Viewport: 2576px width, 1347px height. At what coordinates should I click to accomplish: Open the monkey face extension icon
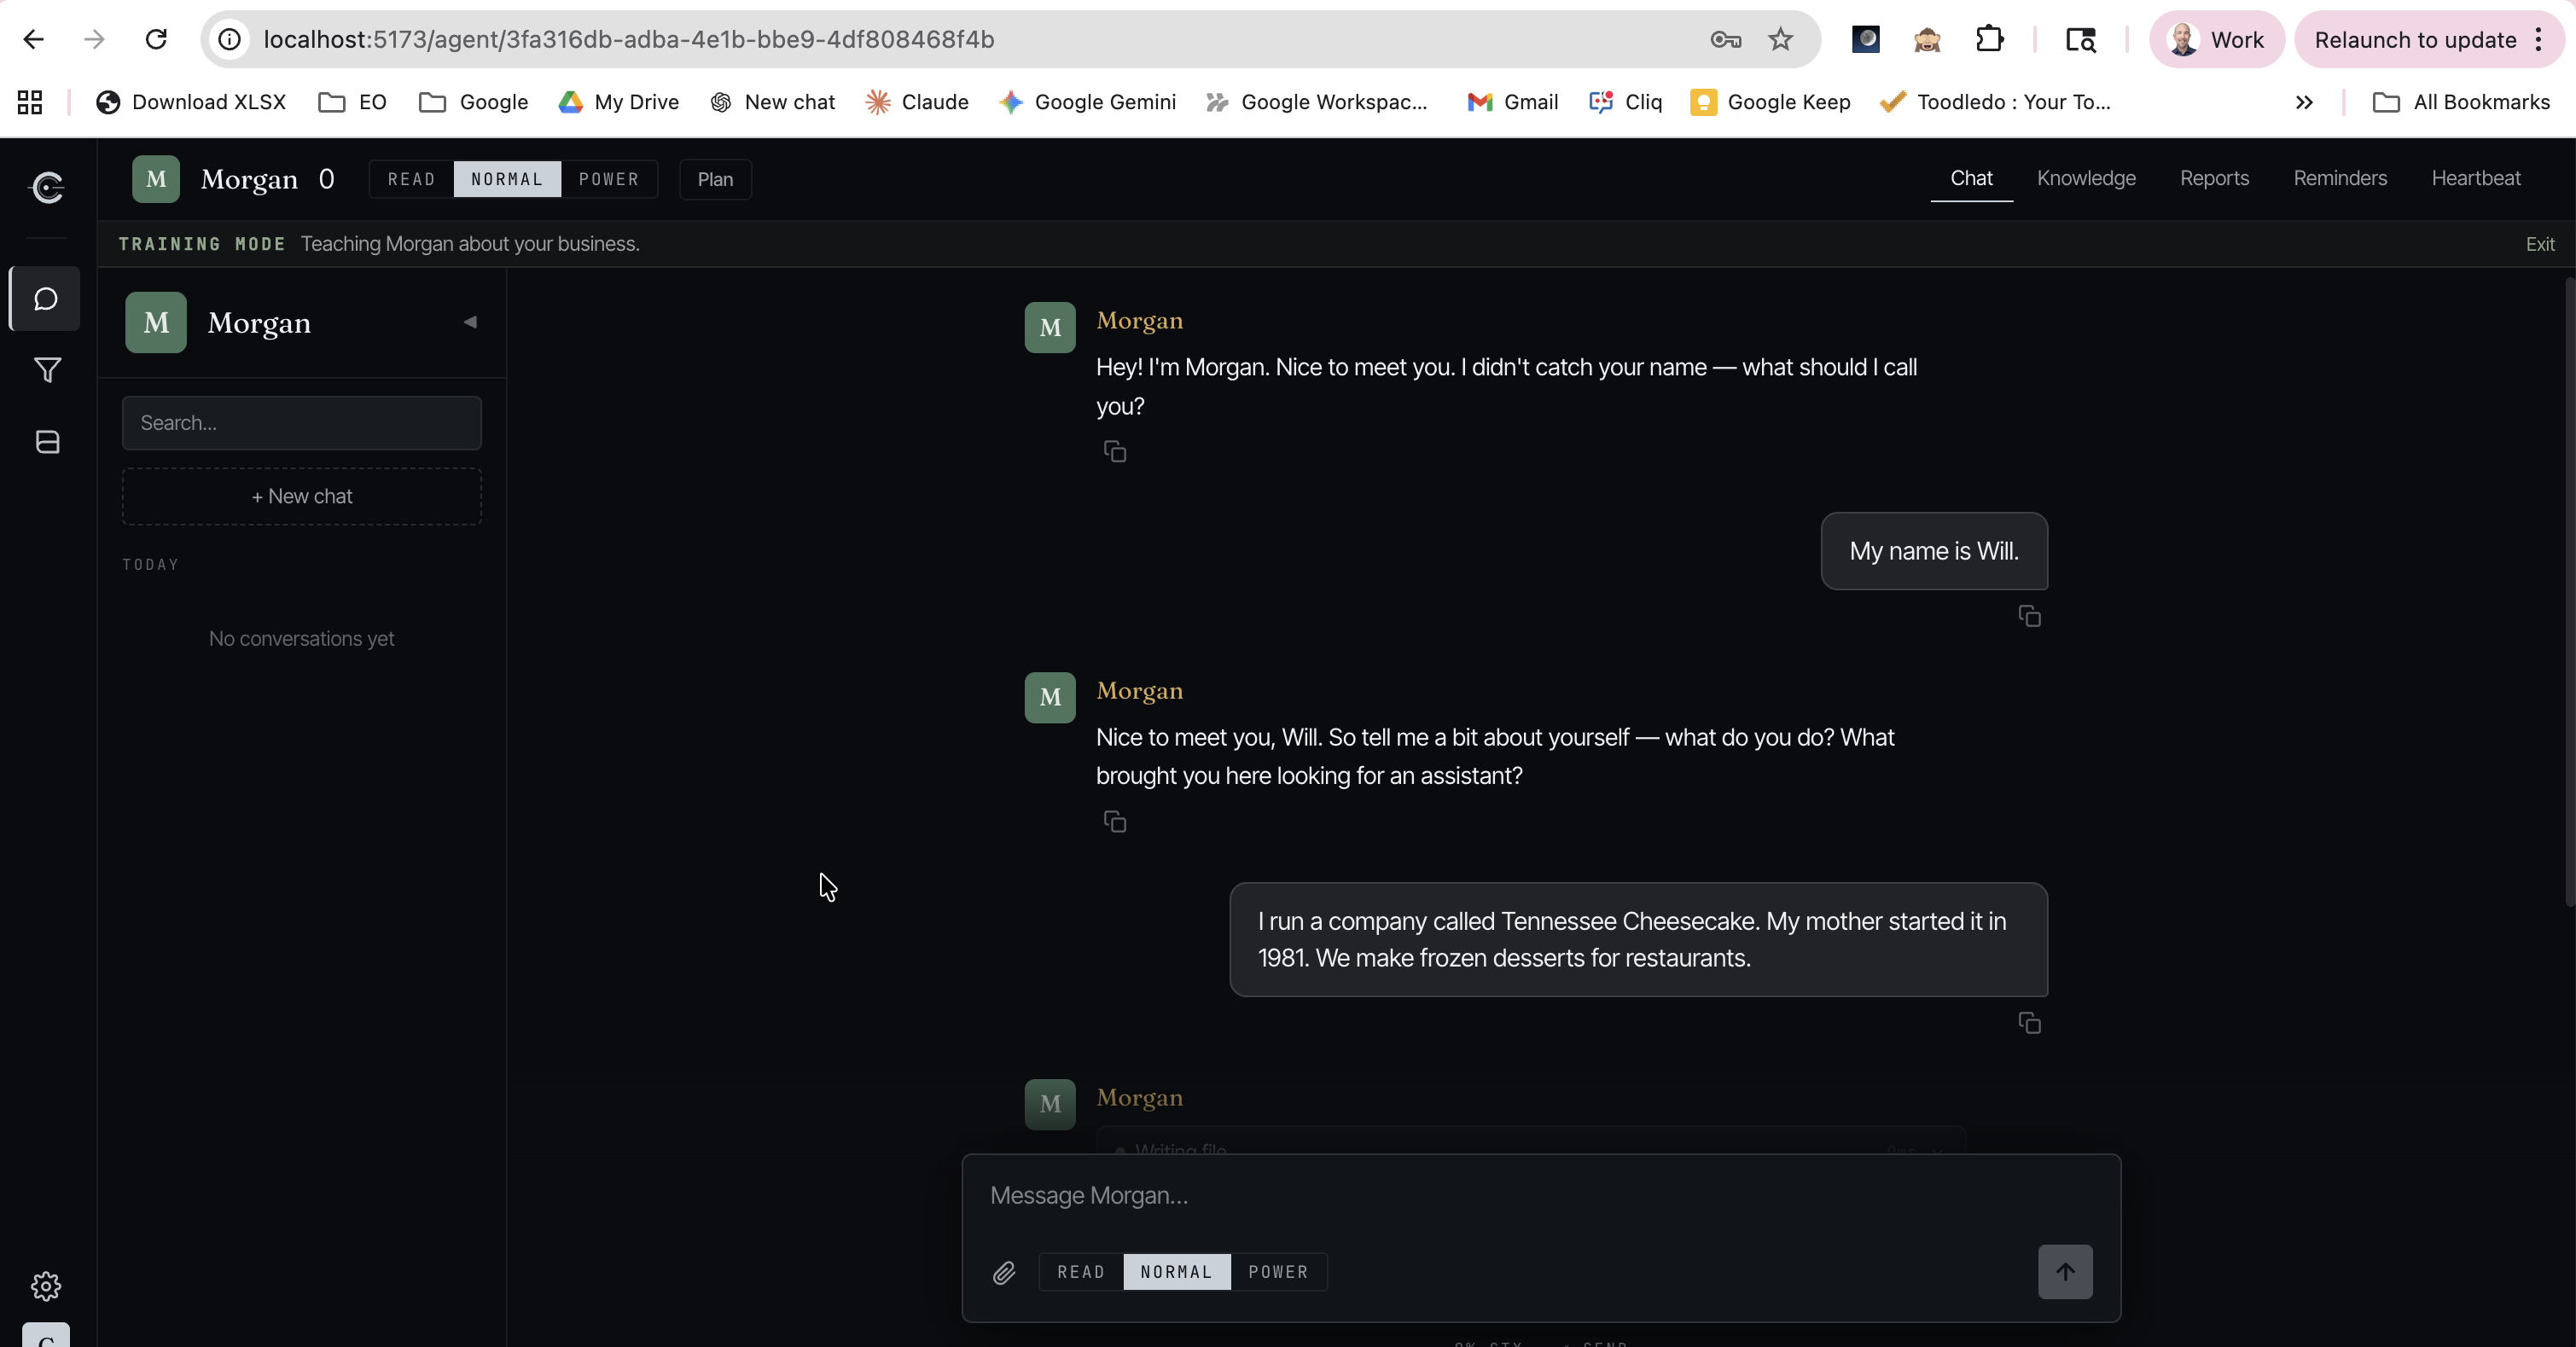[1927, 39]
